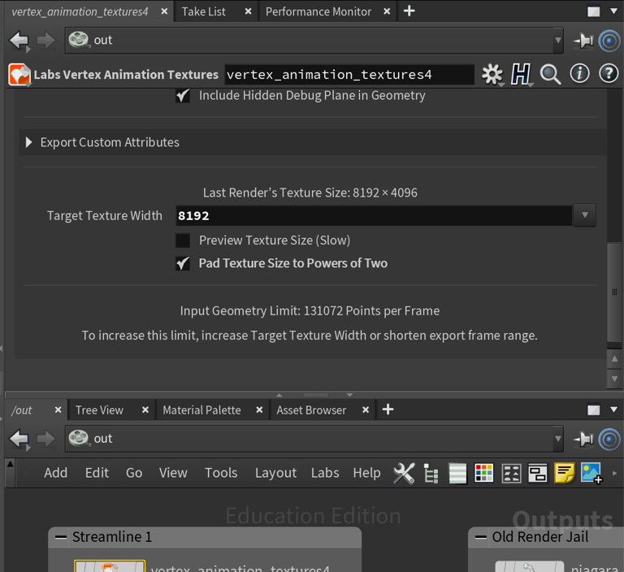Select the vertex_animation_textures4 tab

click(80, 12)
